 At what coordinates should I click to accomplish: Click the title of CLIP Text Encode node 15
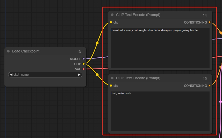pyautogui.click(x=138, y=78)
